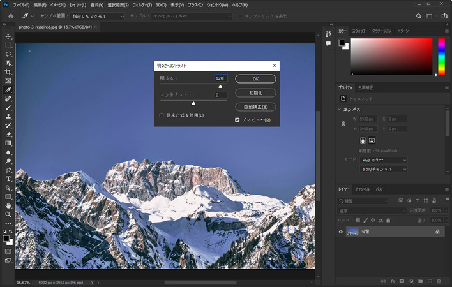Click the コントラスト slider handle
The height and width of the screenshot is (287, 452).
(193, 103)
